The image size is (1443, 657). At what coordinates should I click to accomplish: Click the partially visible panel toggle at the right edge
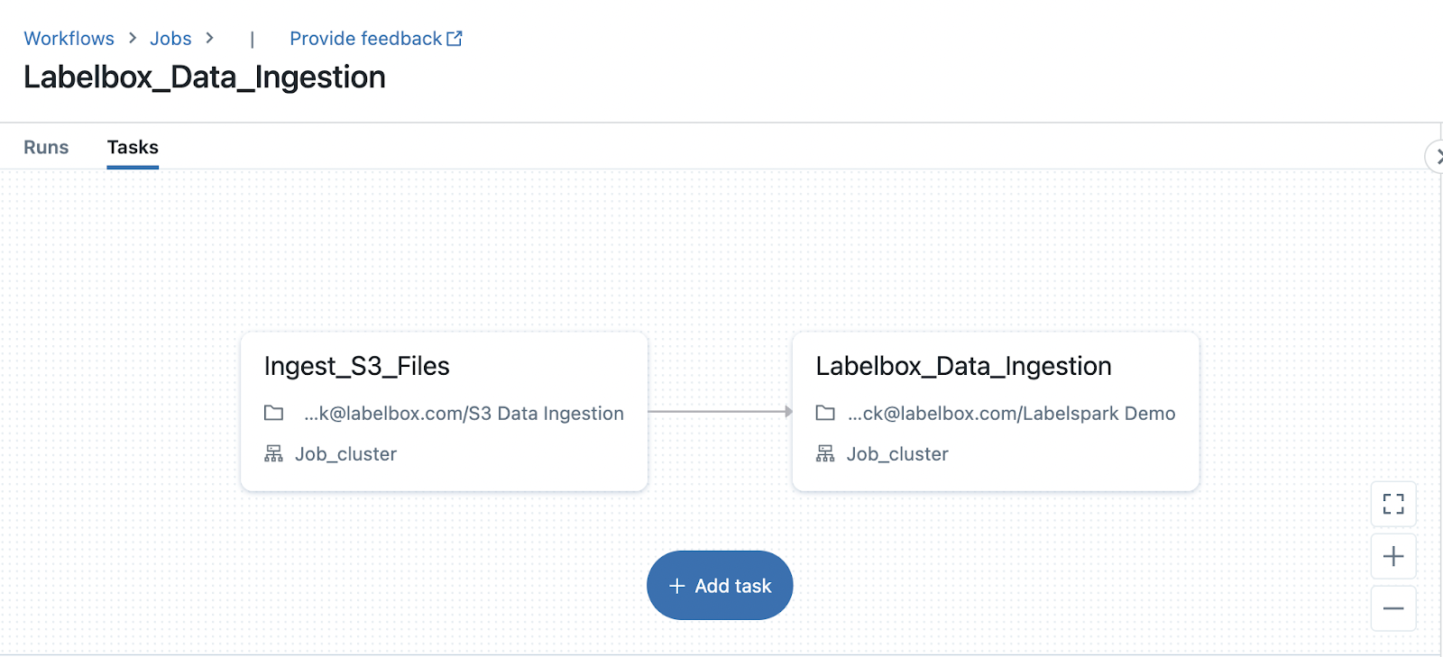[x=1435, y=156]
